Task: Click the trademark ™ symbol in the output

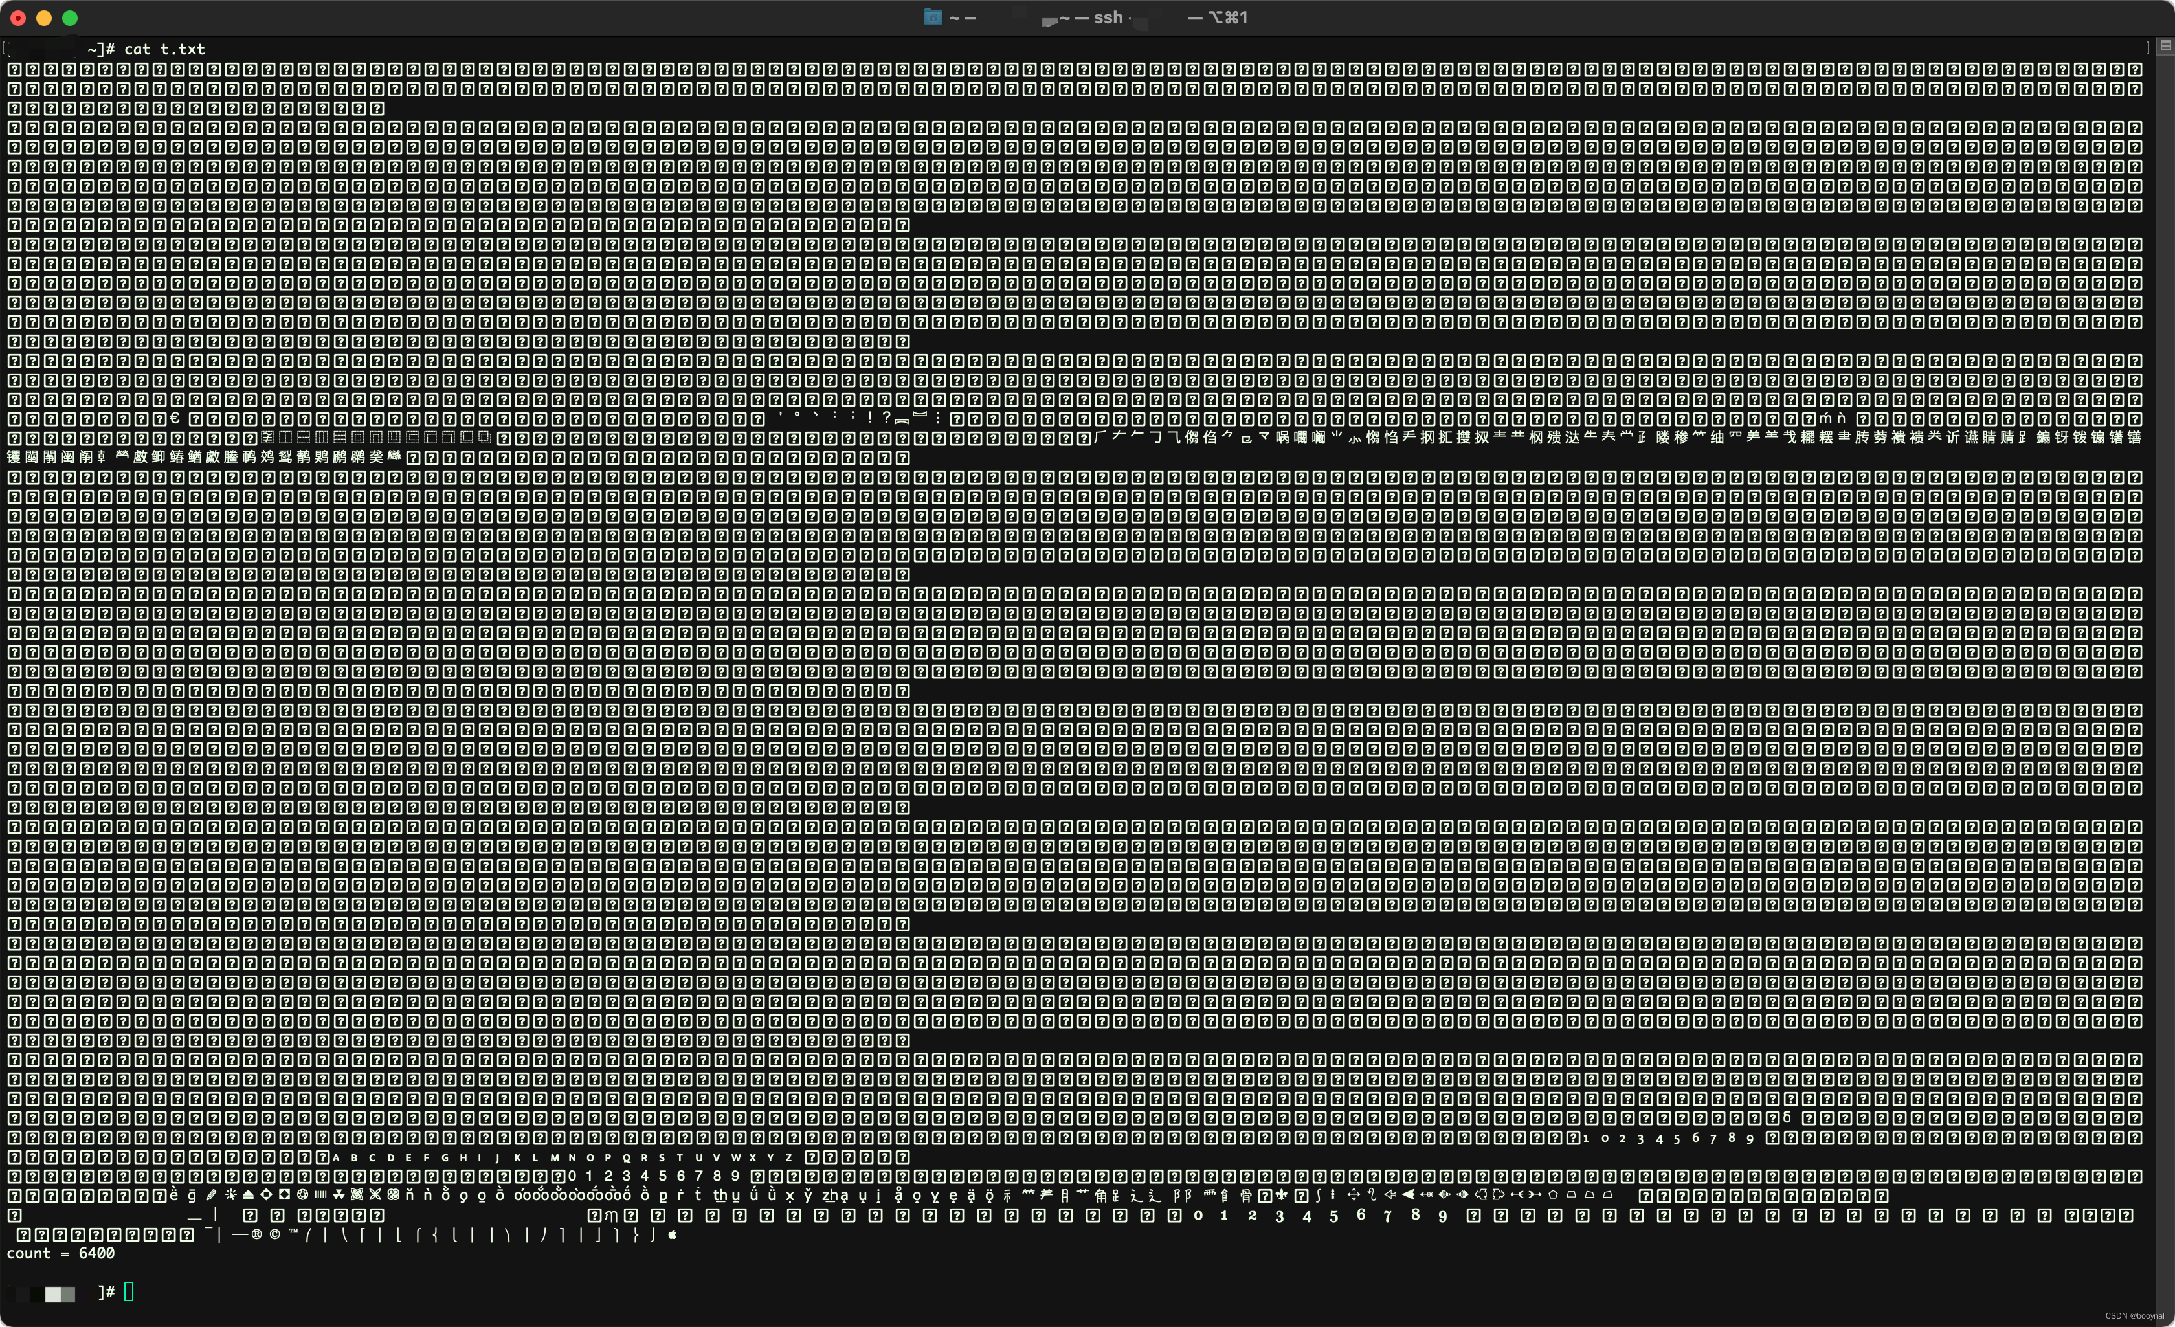Action: (x=293, y=1232)
